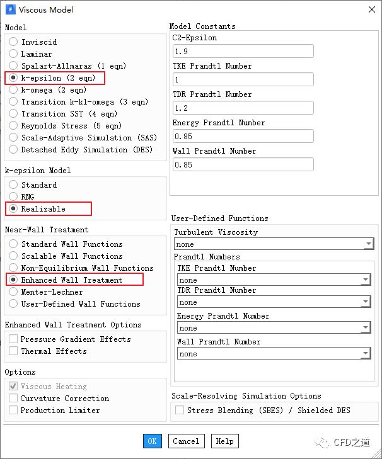382x459 pixels.
Task: Click the Fluent app icon in title bar
Action: click(10, 9)
